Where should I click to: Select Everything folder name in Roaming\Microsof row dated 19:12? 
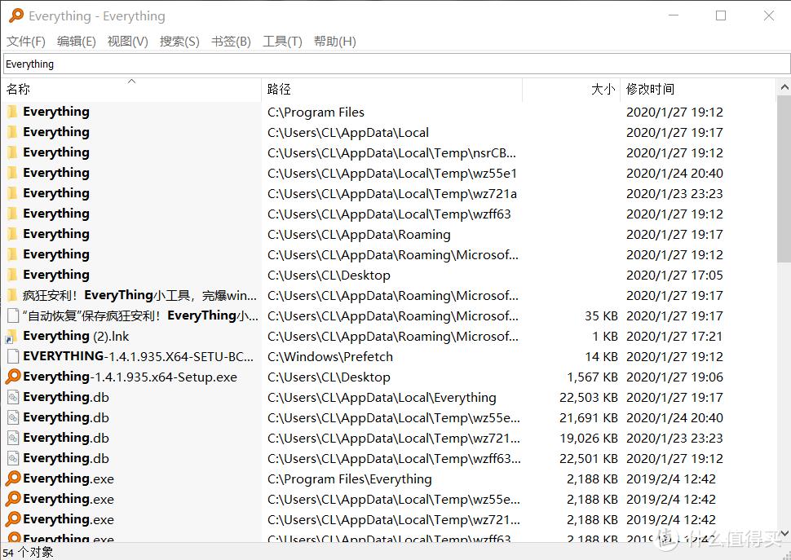pos(56,254)
